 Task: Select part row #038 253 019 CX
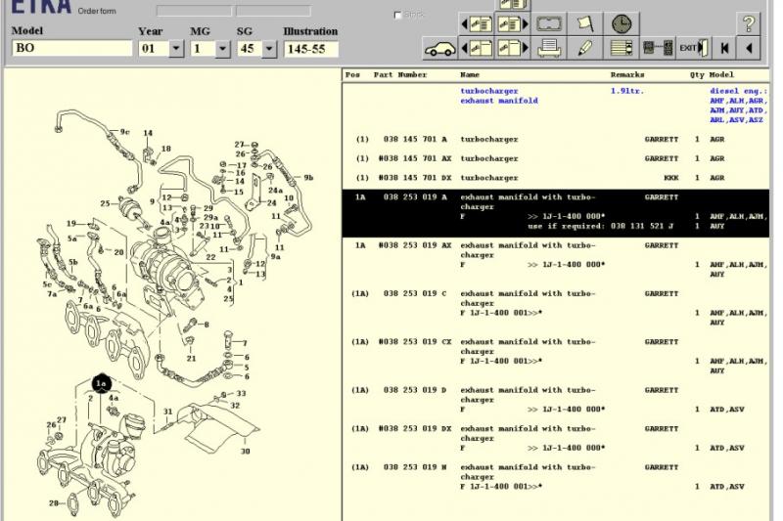pyautogui.click(x=555, y=356)
